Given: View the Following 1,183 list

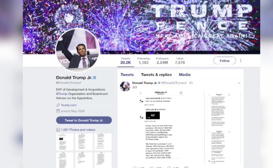Looking at the screenshot, I should [x=143, y=61].
